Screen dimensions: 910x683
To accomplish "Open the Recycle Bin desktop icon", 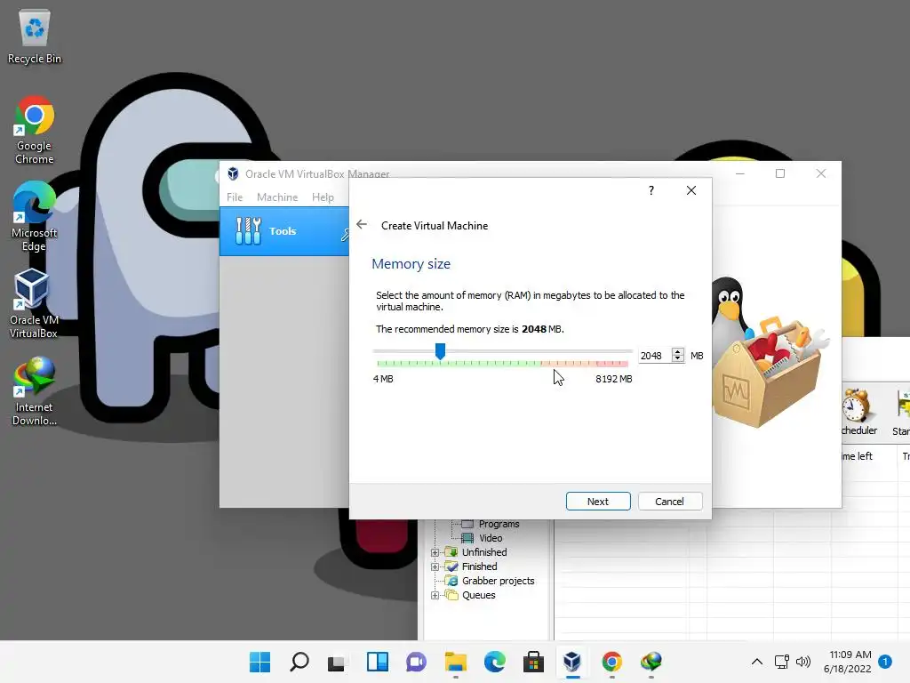I will tap(35, 36).
